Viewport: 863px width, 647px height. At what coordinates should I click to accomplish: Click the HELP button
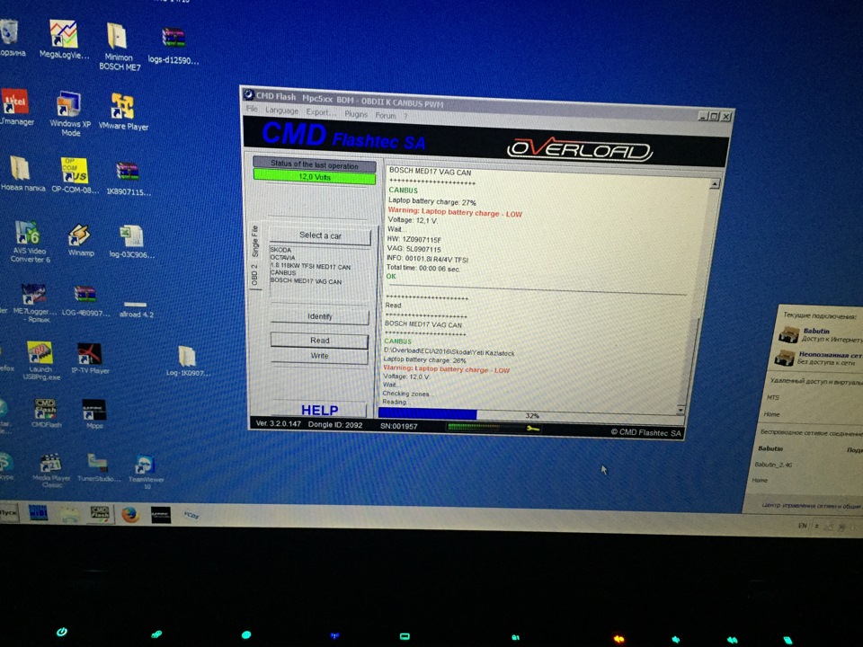click(x=319, y=410)
